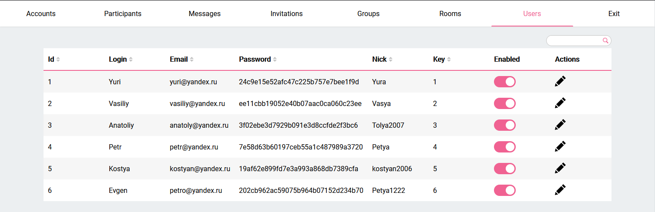The height and width of the screenshot is (212, 655).
Task: Edit user Vasiliy with the pencil icon
Action: pos(560,103)
